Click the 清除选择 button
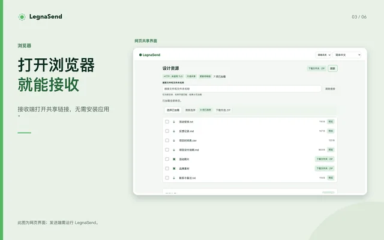 point(190,110)
